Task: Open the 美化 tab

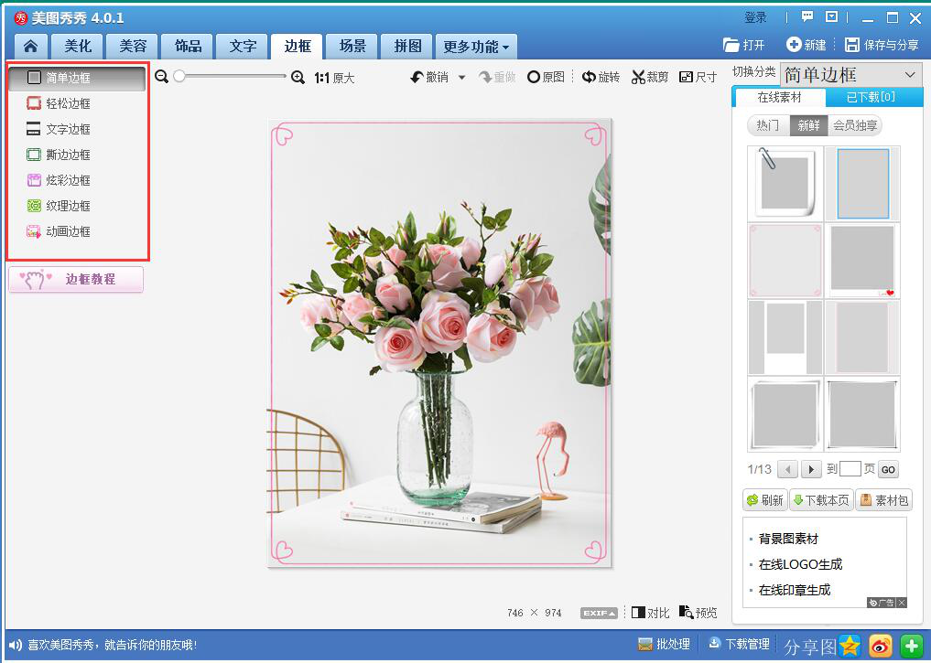Action: [77, 47]
